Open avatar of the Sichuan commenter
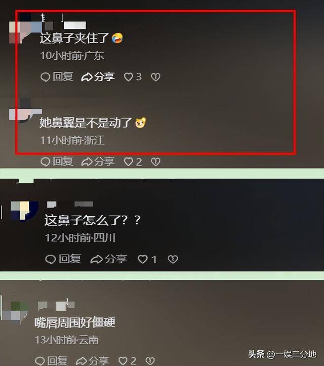 [x=24, y=211]
